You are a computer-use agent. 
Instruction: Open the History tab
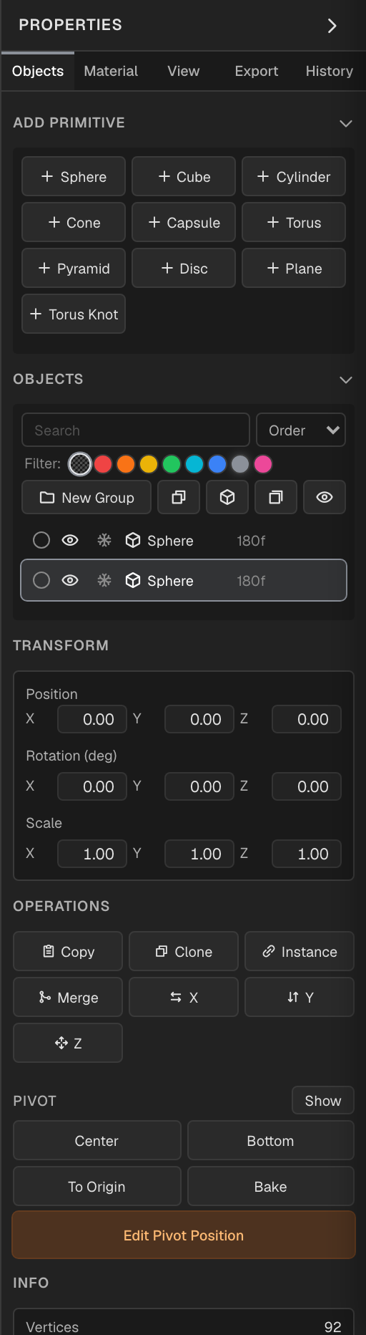click(x=330, y=71)
